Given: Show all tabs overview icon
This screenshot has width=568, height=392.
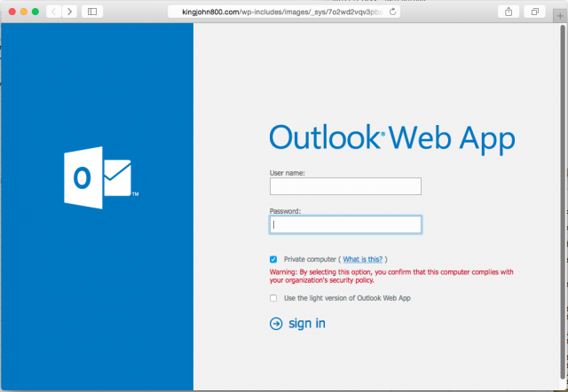Looking at the screenshot, I should click(534, 12).
